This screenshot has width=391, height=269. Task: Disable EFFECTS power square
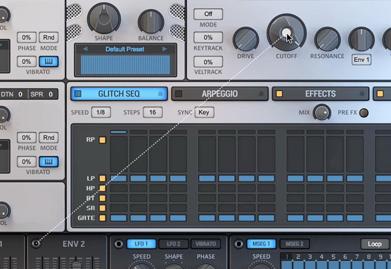coord(279,94)
